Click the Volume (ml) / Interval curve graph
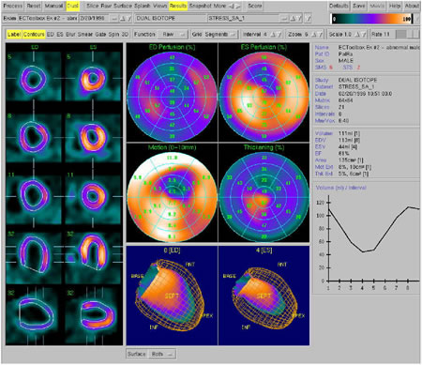The image size is (422, 365). (367, 238)
